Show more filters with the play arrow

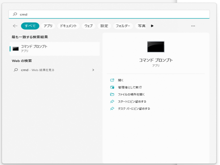152,26
